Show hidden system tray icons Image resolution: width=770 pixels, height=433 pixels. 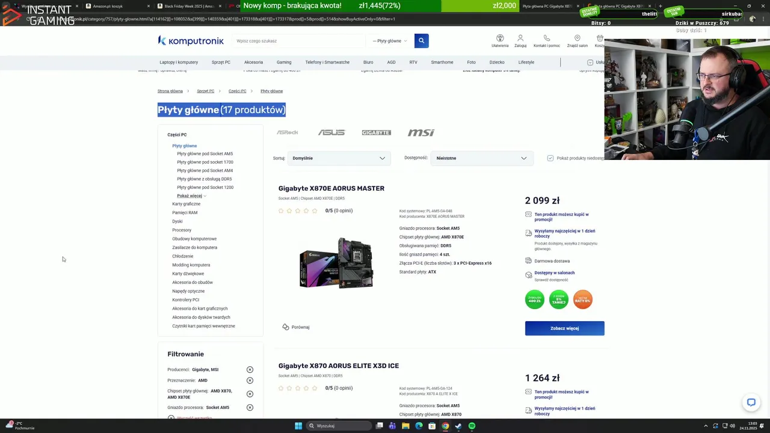(x=706, y=426)
